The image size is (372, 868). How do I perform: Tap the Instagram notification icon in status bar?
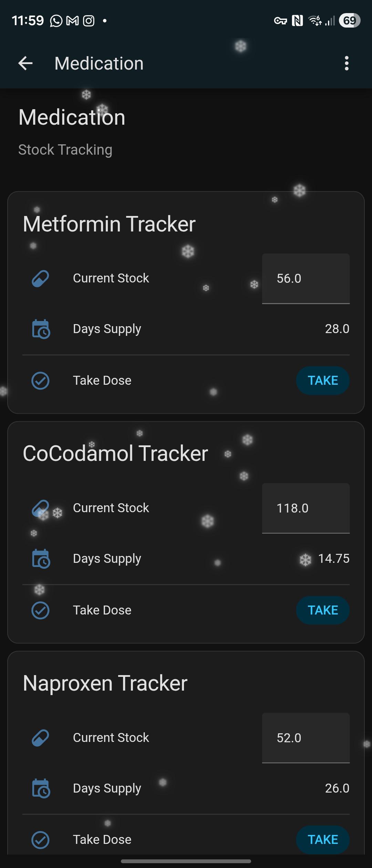tap(89, 21)
